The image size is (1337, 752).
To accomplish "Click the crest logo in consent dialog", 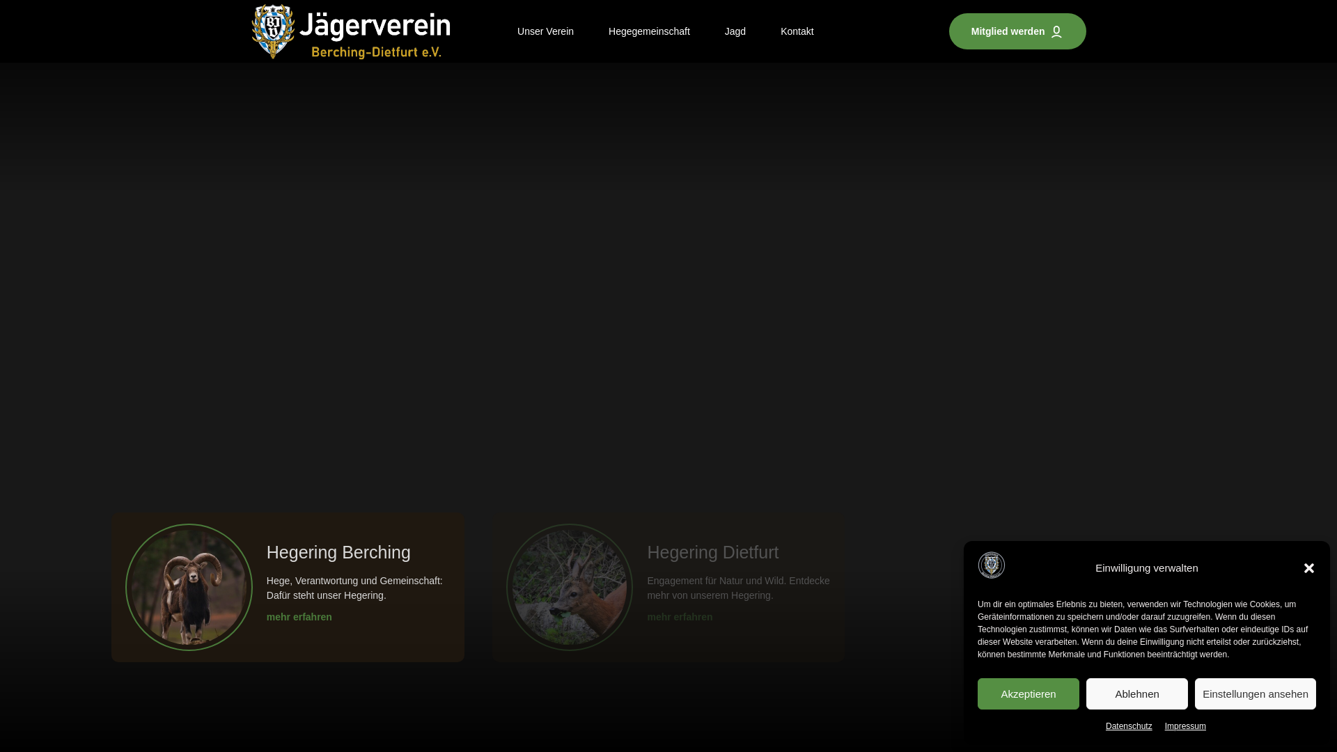I will [992, 565].
